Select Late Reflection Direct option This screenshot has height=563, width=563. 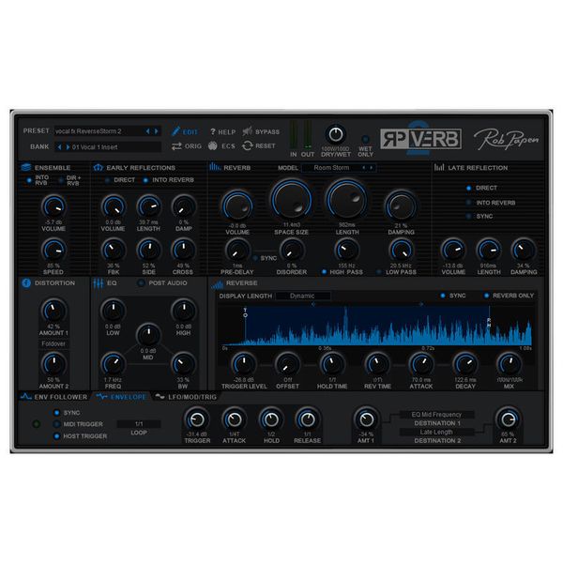coord(468,188)
